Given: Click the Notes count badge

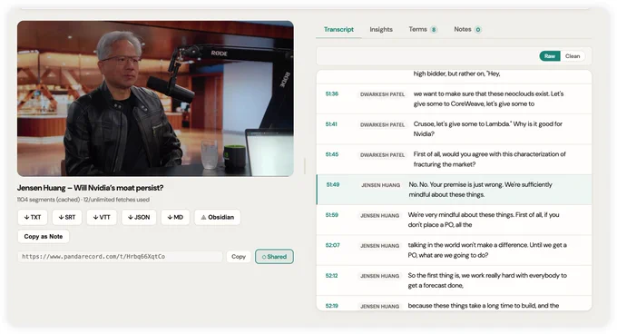Looking at the screenshot, I should coord(478,30).
